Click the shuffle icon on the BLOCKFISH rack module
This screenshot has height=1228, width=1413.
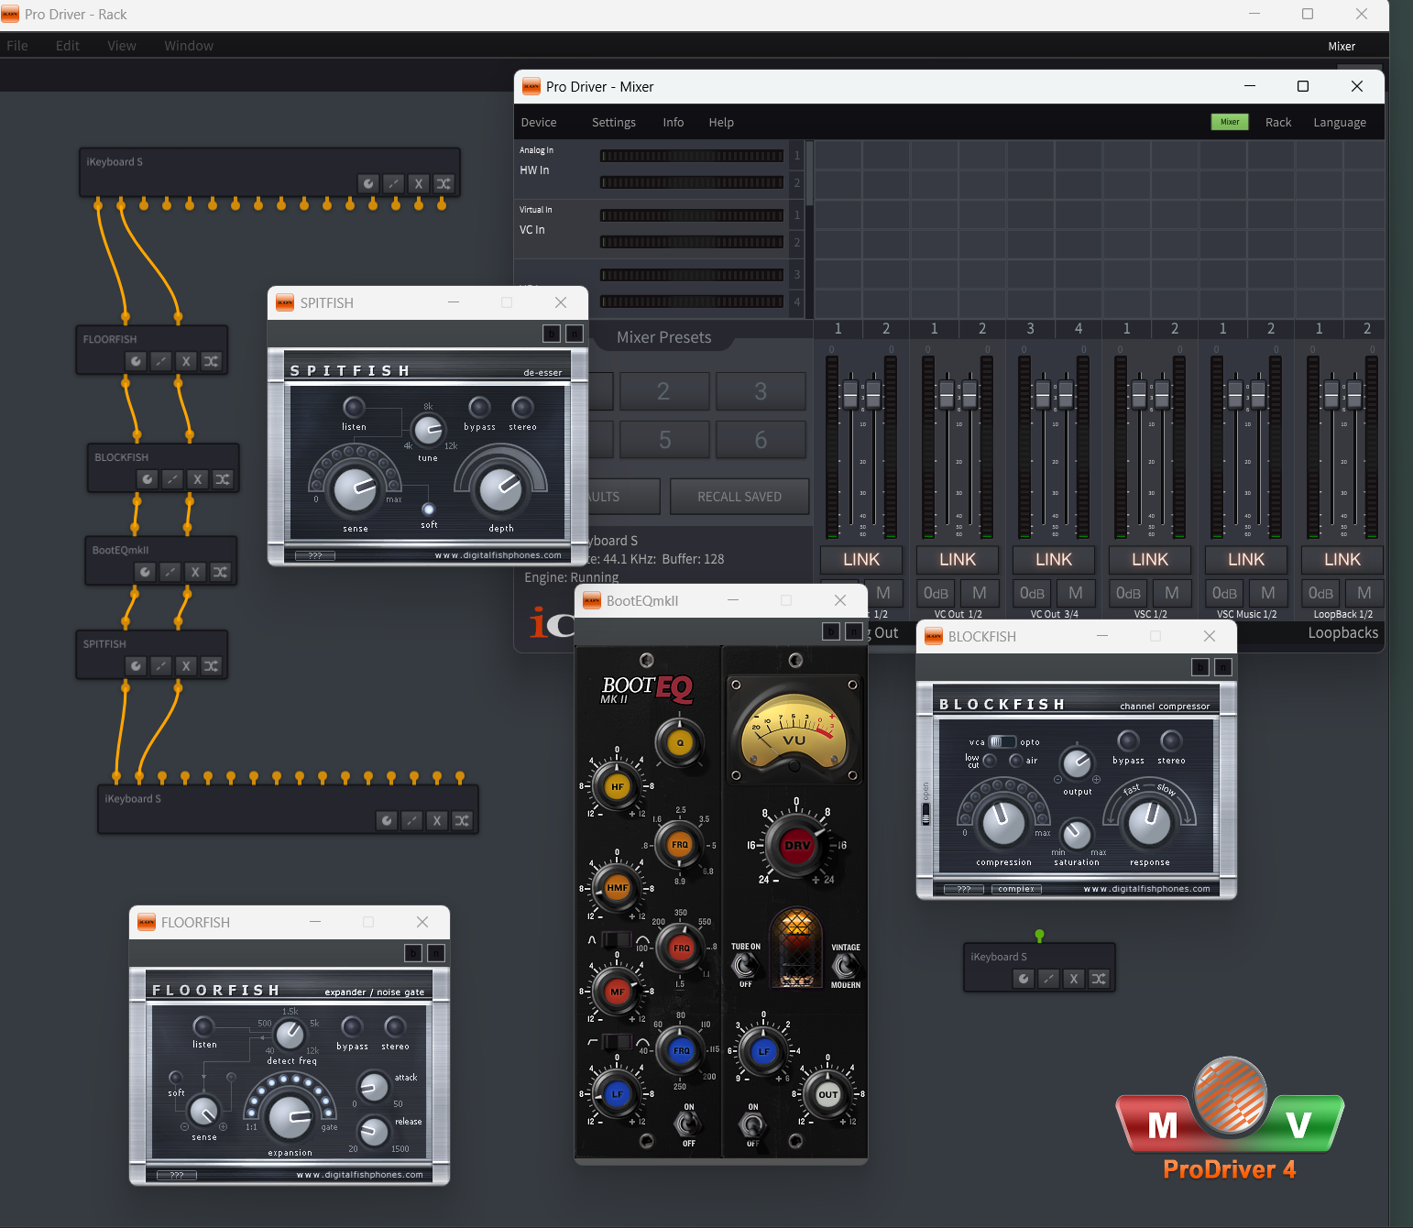pos(223,479)
